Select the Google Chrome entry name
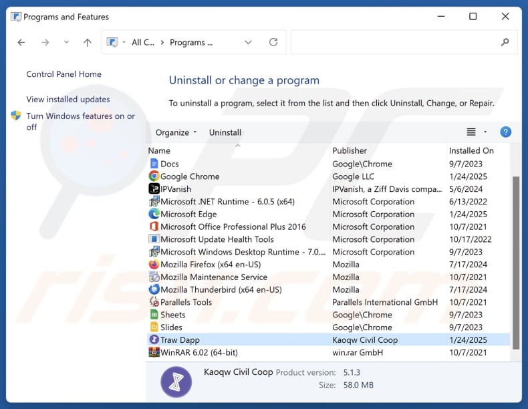Screen dimensions: 528x409 190,176
